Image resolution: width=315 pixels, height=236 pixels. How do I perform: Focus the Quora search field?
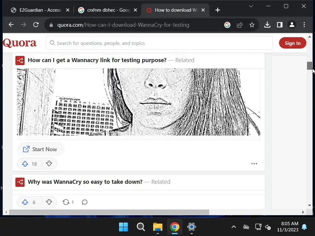(159, 43)
